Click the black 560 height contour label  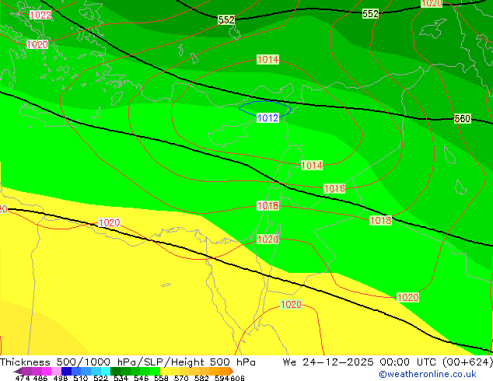pos(463,118)
